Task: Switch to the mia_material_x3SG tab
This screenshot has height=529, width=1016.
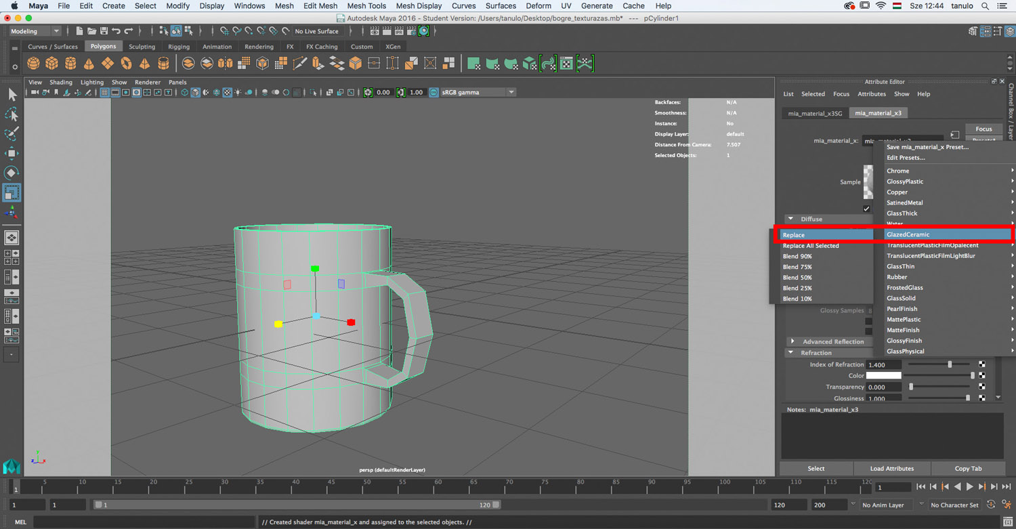Action: tap(815, 113)
